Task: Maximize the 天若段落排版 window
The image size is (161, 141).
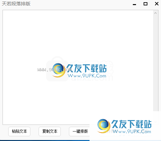Action: pyautogui.click(x=146, y=4)
